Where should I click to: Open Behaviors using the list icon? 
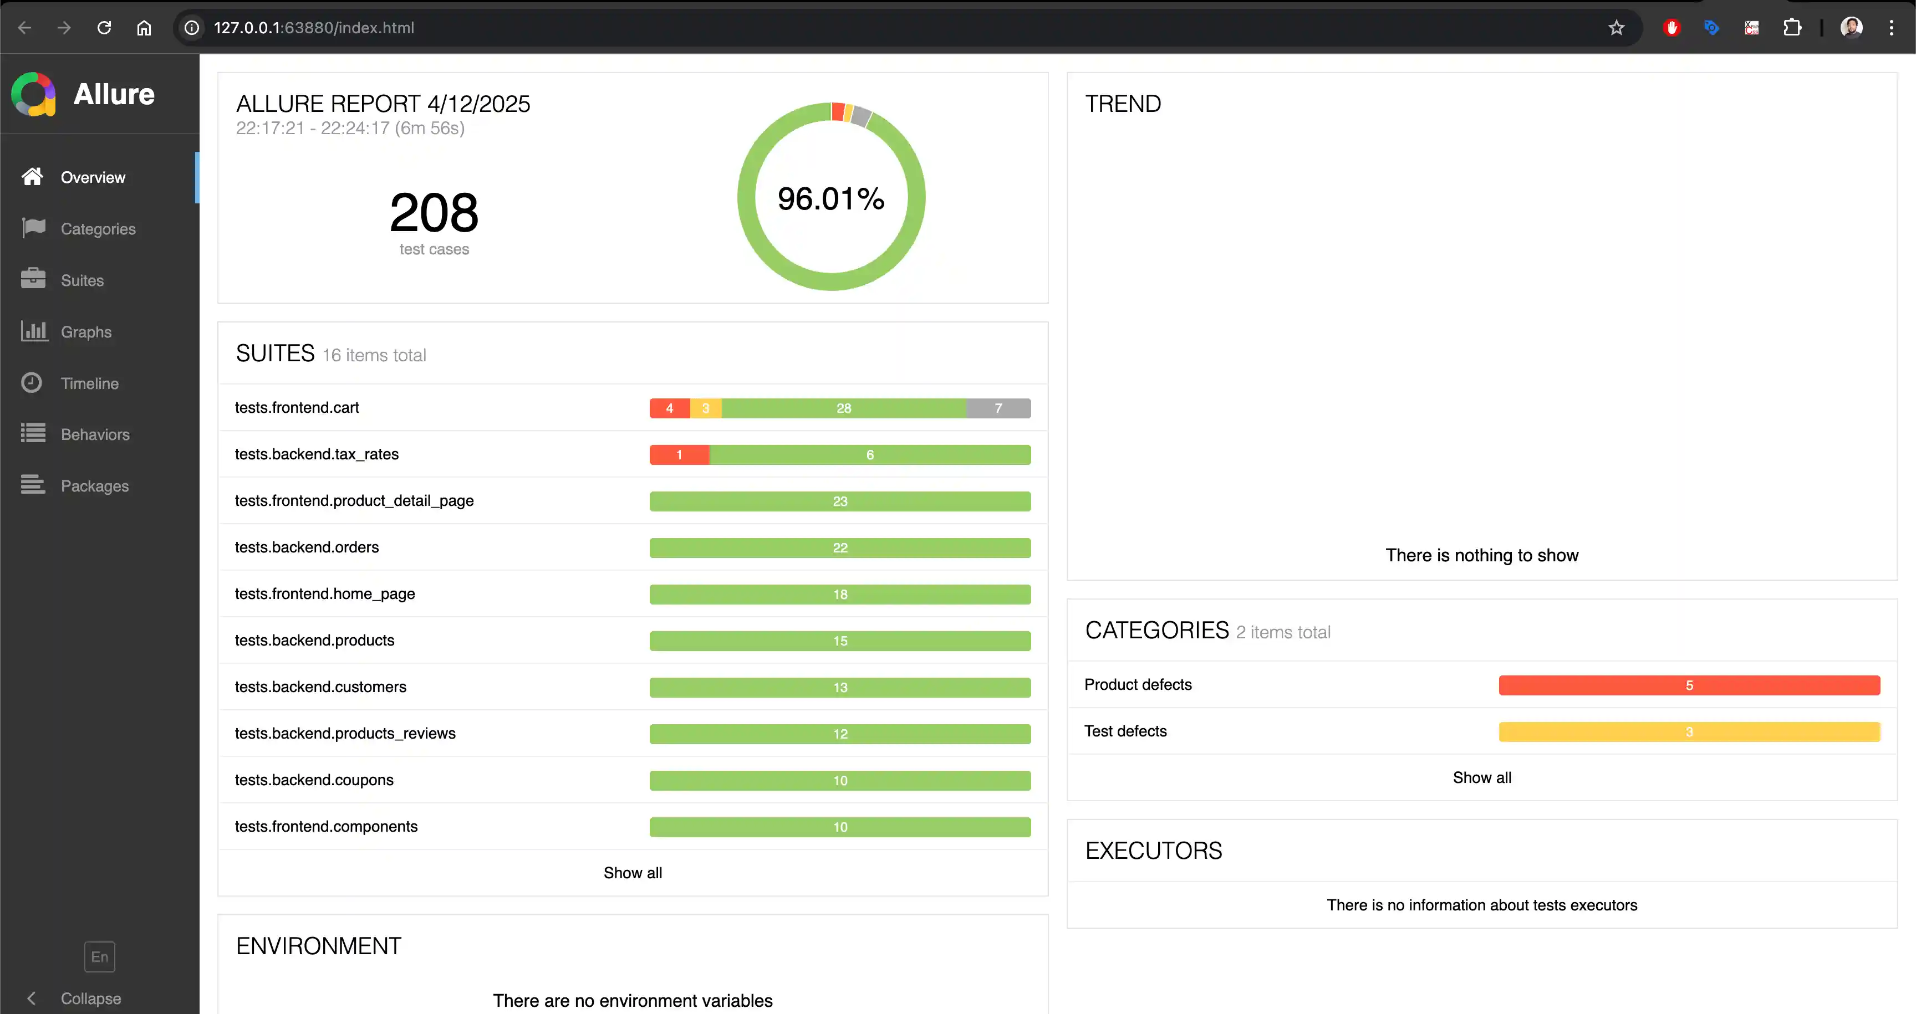(33, 434)
